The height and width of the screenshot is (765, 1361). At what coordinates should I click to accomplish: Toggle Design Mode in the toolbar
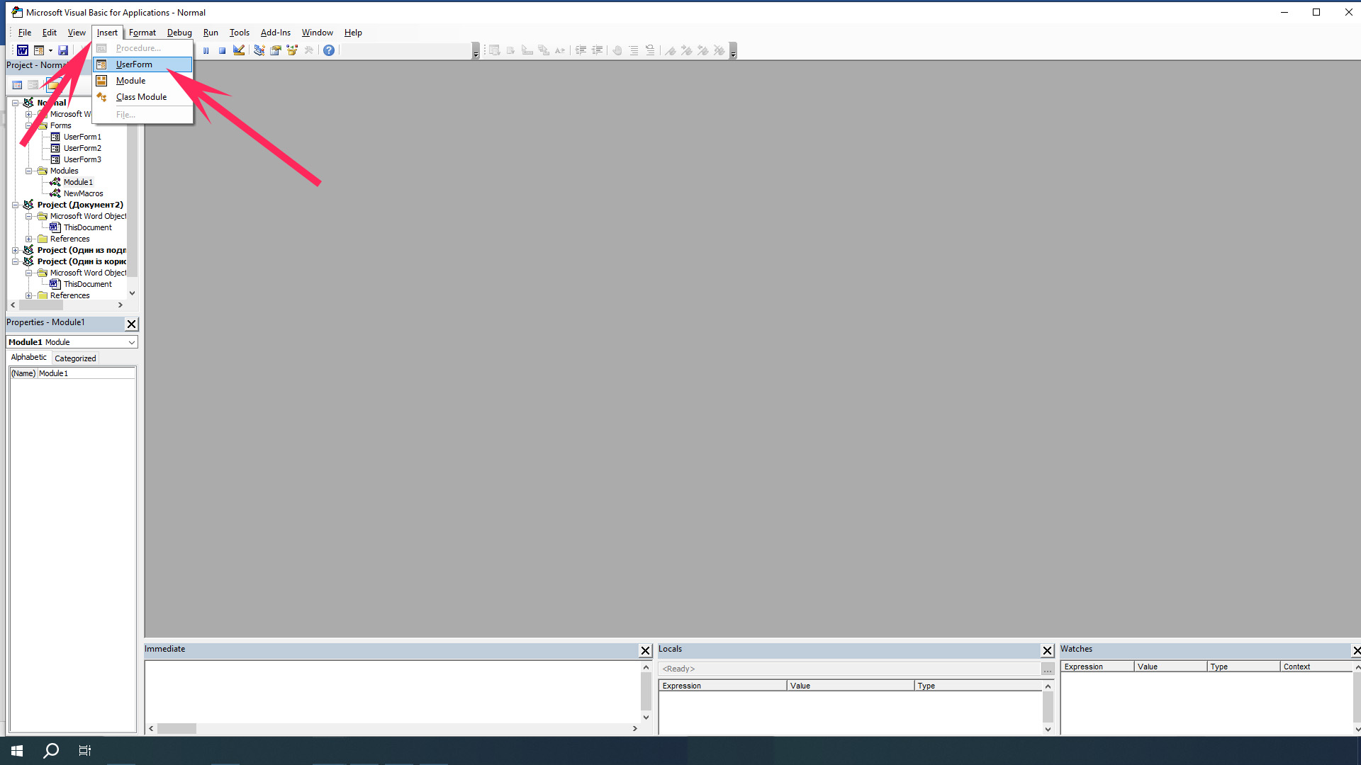[x=239, y=50]
